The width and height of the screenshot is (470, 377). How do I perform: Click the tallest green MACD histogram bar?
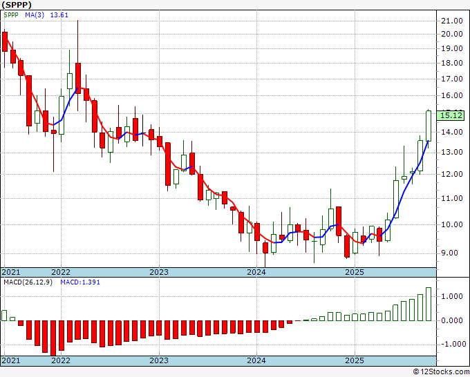click(429, 304)
